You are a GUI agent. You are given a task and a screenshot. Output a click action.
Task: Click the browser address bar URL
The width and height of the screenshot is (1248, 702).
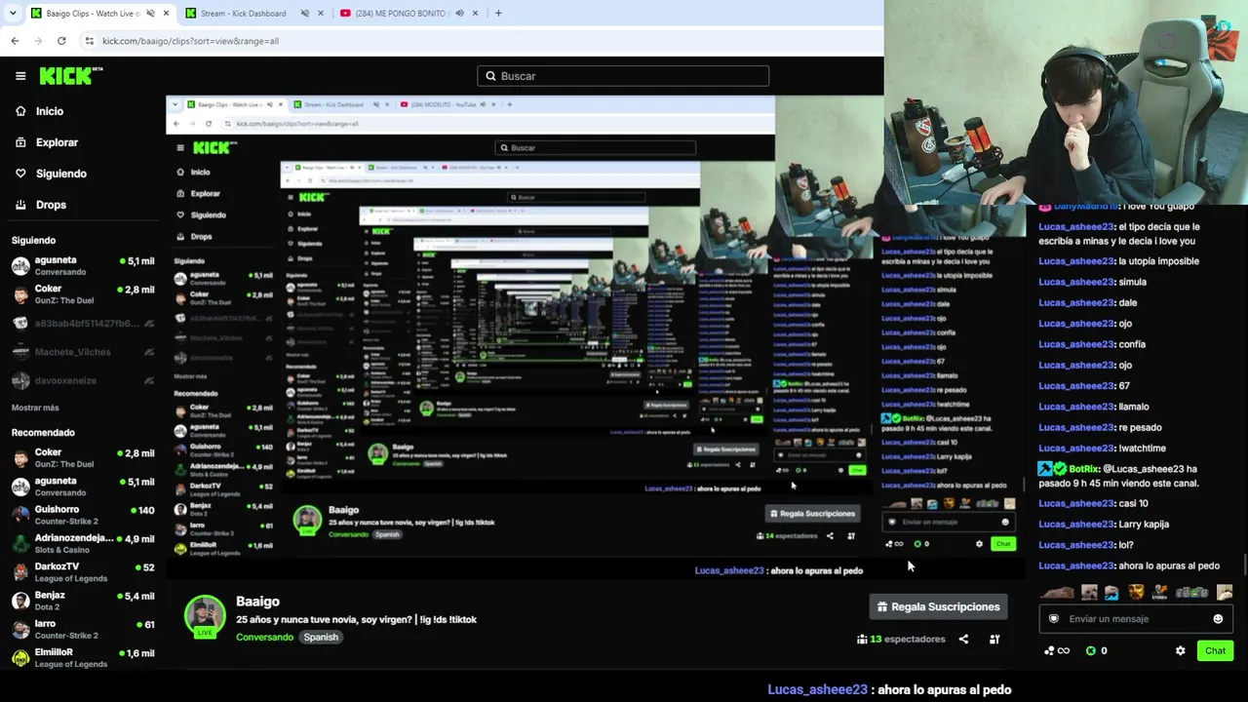coord(190,41)
